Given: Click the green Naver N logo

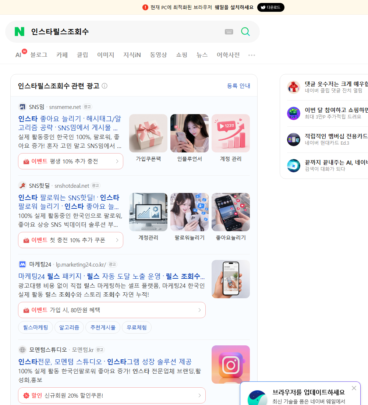Looking at the screenshot, I should [20, 32].
